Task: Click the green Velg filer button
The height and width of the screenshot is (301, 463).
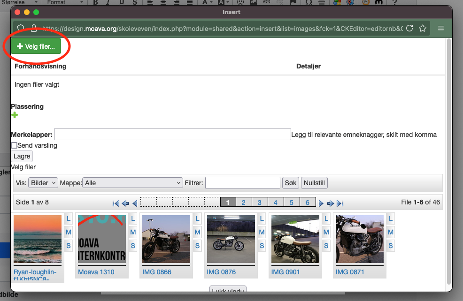Action: 36,46
